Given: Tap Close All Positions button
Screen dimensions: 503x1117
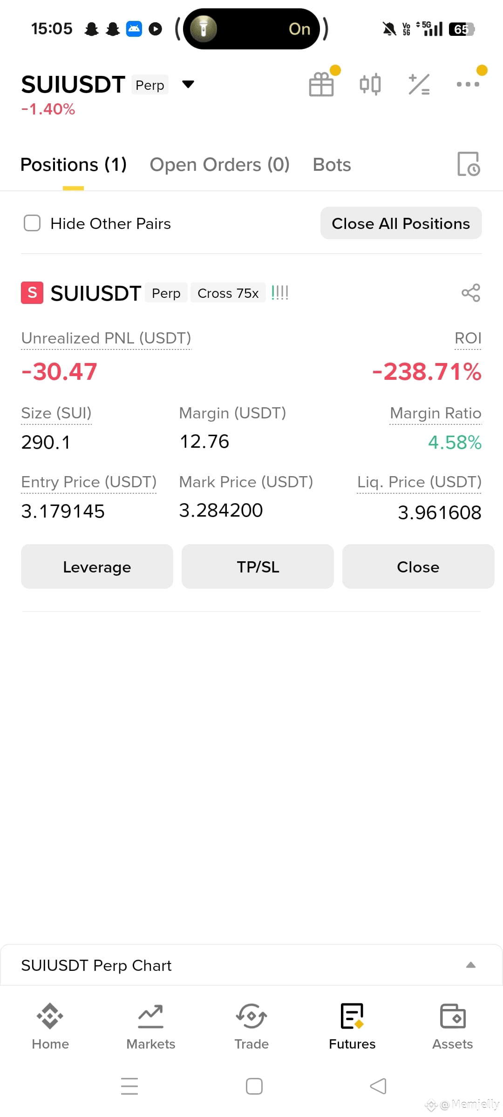Looking at the screenshot, I should [x=401, y=223].
